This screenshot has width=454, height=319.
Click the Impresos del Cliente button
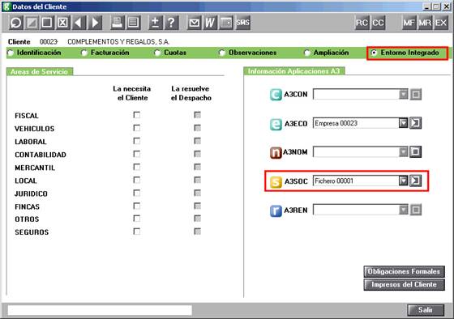(405, 284)
